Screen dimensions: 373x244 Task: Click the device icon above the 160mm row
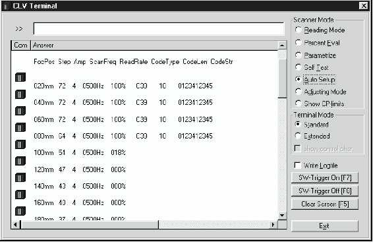click(20, 195)
